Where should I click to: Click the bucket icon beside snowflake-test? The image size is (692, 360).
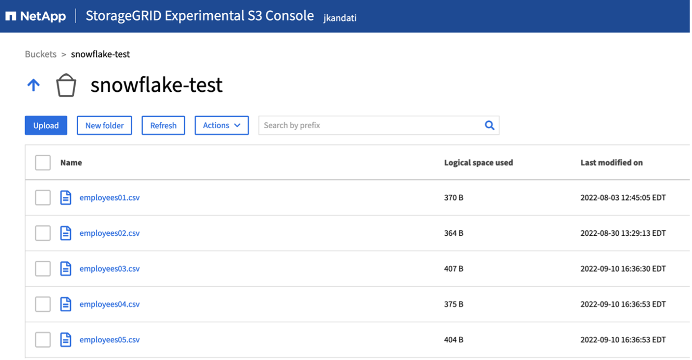tap(66, 85)
